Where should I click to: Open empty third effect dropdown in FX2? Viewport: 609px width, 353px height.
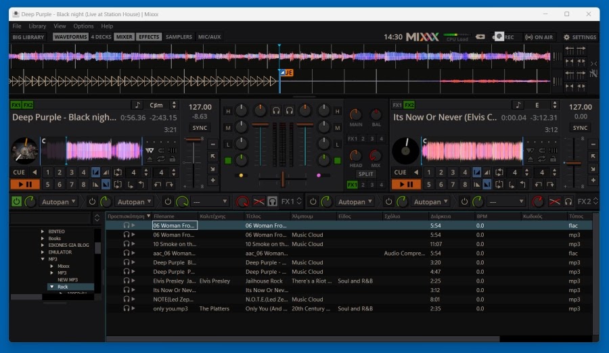[505, 202]
